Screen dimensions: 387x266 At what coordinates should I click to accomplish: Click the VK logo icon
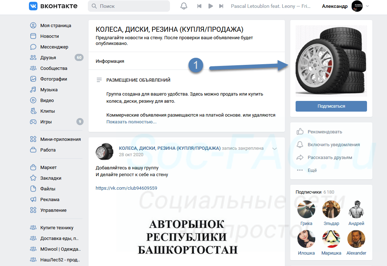click(x=34, y=6)
